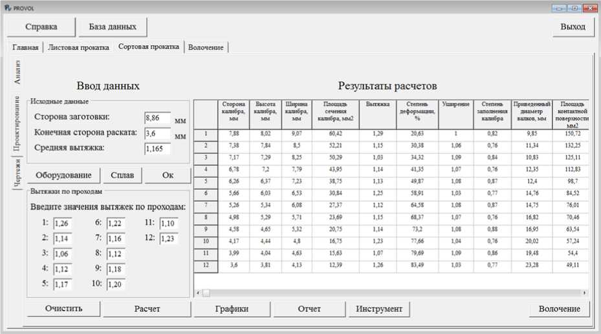The image size is (601, 334).
Task: Select the vertical Анализ side tab
Action: click(17, 72)
